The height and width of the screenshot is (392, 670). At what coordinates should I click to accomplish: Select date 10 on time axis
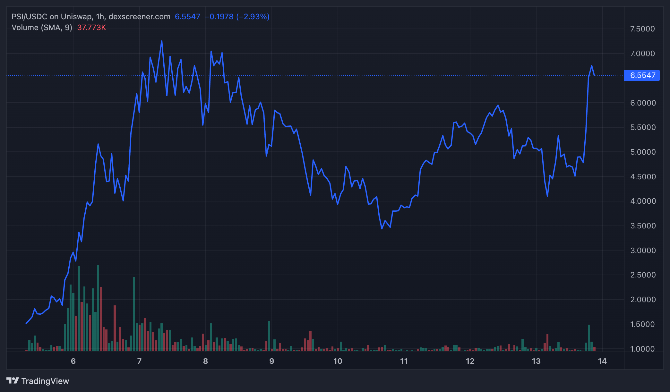coord(338,361)
